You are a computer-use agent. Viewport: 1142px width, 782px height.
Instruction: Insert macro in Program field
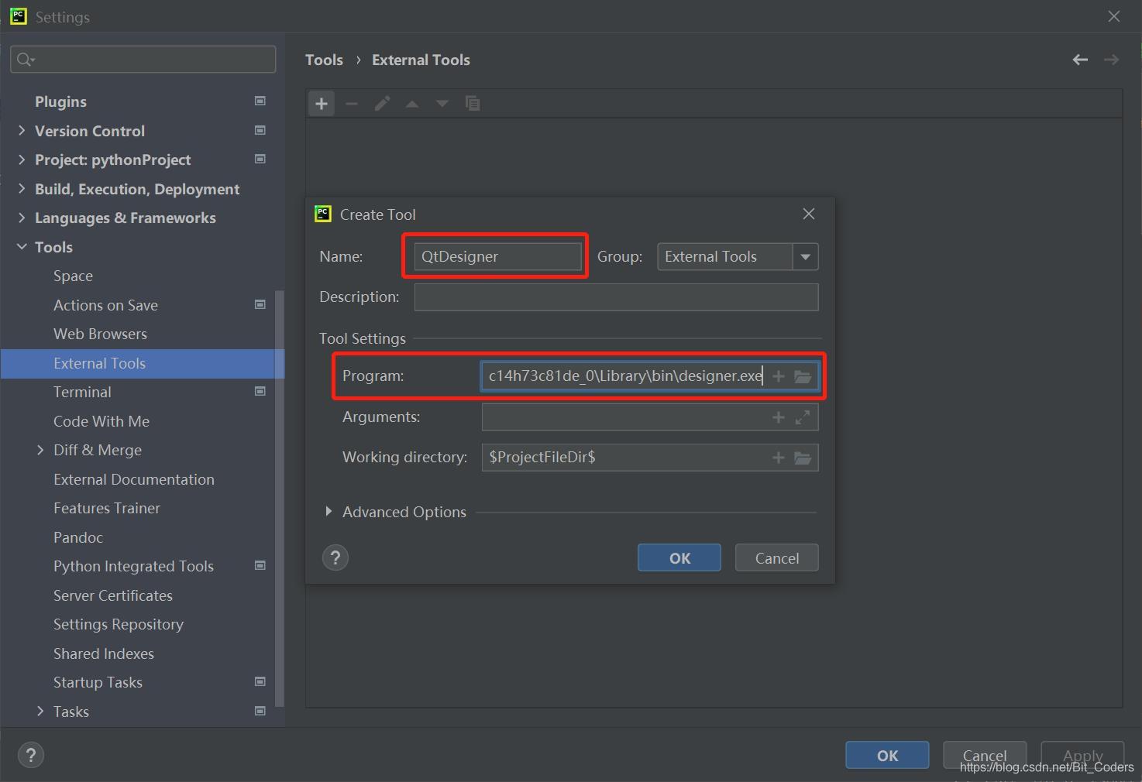tap(779, 376)
